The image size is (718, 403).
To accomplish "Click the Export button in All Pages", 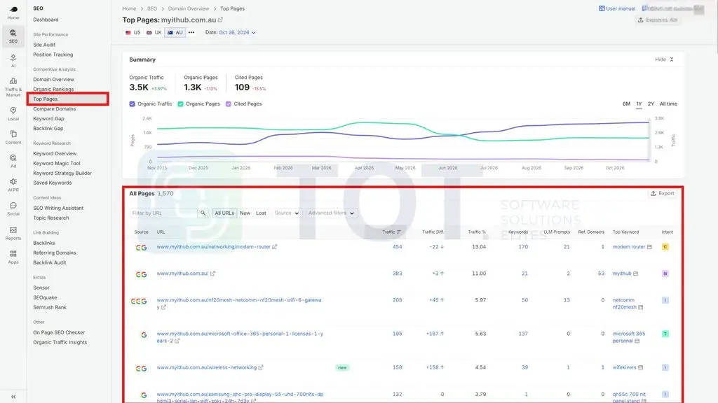I will (x=662, y=193).
